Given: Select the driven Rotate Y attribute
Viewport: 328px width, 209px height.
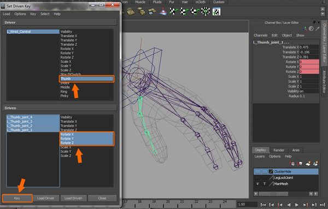Looking at the screenshot, I should tap(86, 138).
